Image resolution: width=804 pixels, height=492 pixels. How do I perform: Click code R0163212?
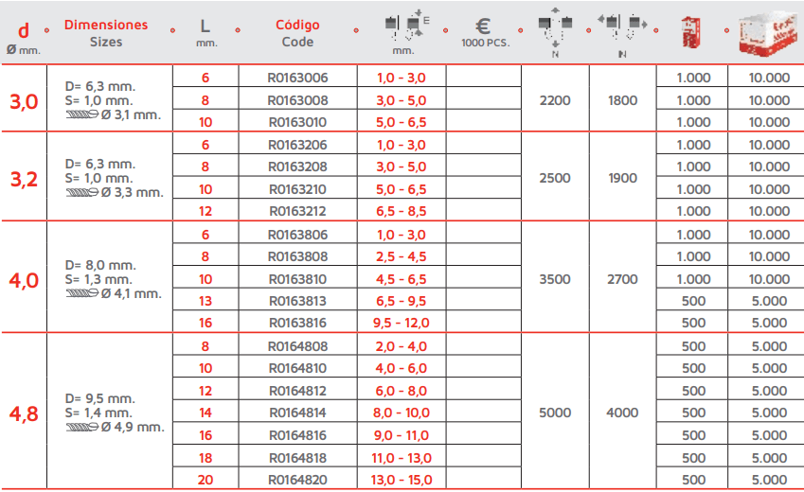click(297, 211)
